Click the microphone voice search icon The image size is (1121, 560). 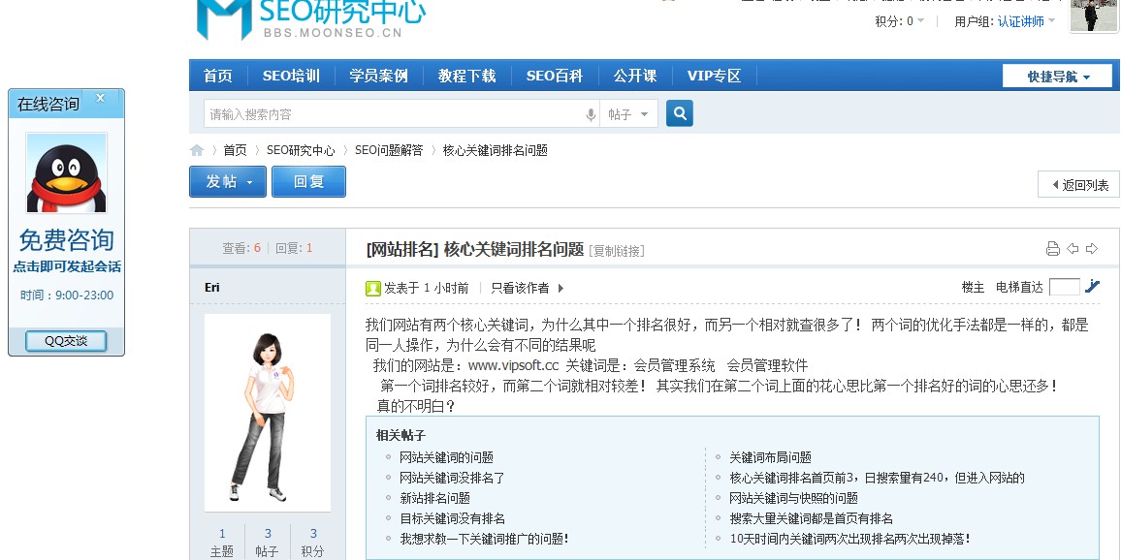click(590, 114)
